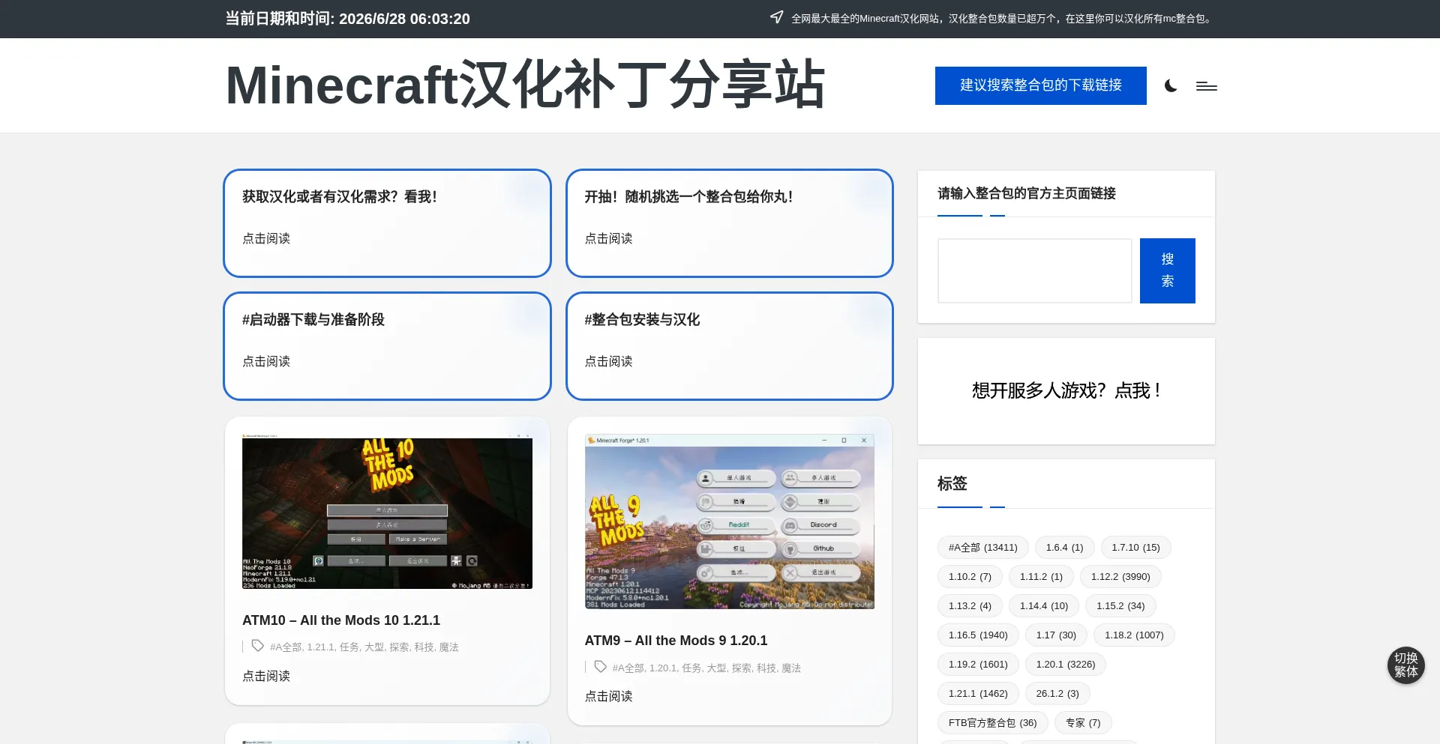Click the 1.20.1 tag on the ATM9 post
Image resolution: width=1440 pixels, height=744 pixels.
coord(663,668)
